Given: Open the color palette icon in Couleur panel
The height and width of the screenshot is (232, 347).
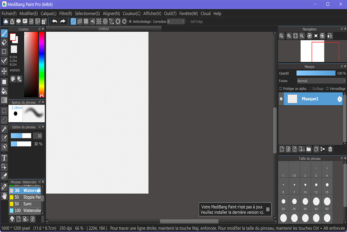Looking at the screenshot, I should point(13,79).
